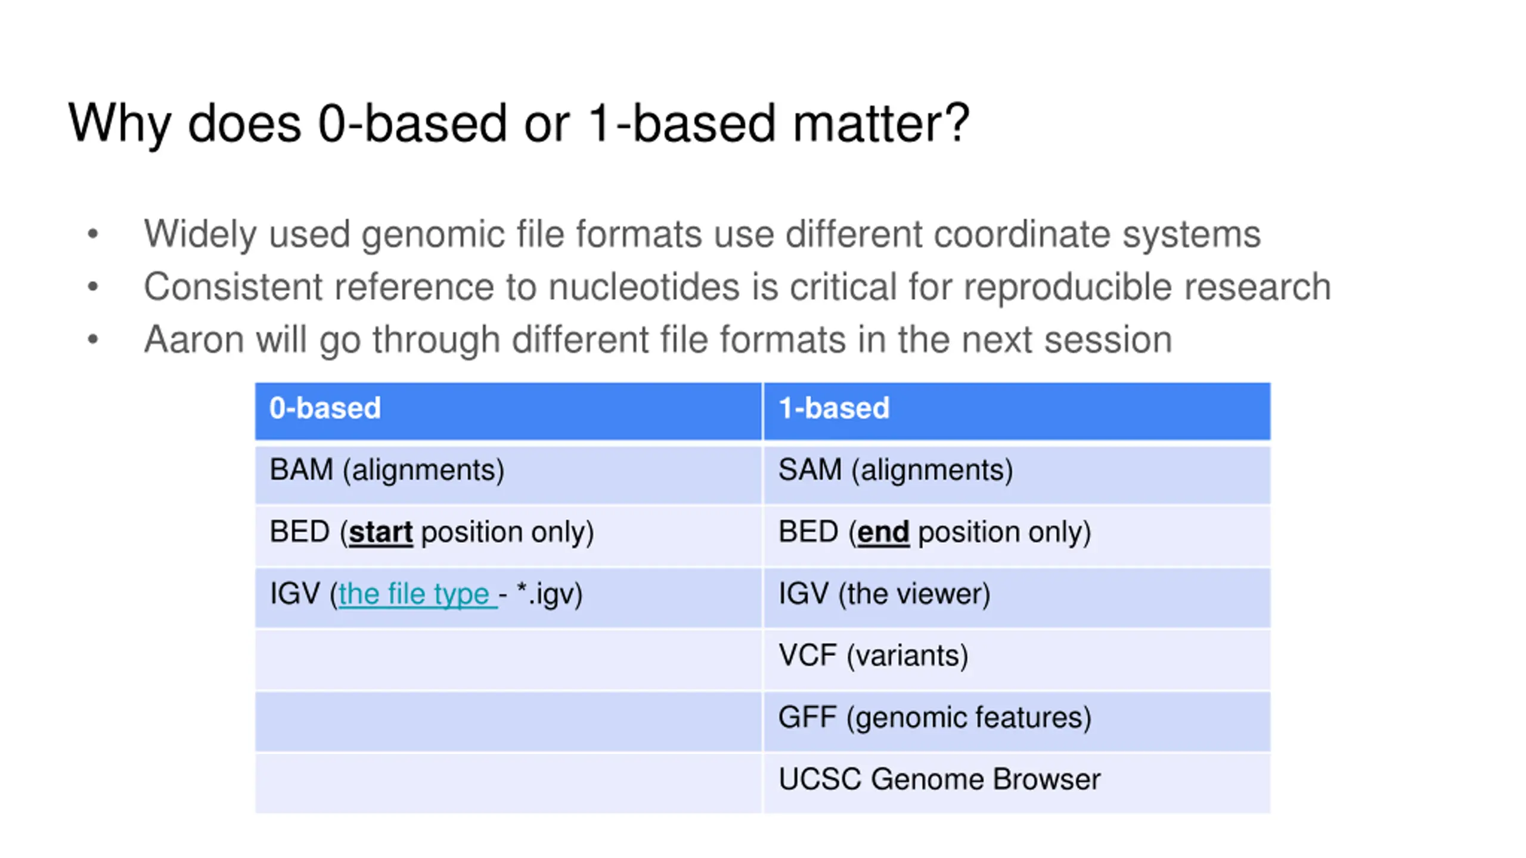The width and height of the screenshot is (1526, 858).
Task: Select the 0-based column header
Action: click(508, 411)
